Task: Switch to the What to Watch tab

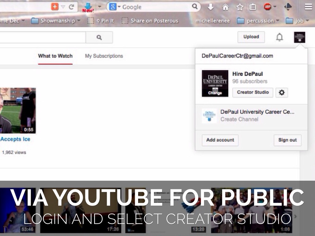Action: coord(55,56)
